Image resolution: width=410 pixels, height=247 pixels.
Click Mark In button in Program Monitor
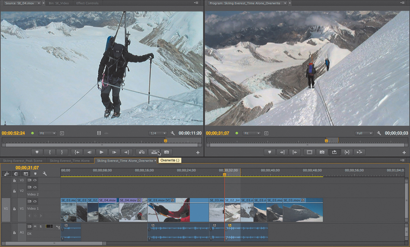point(282,152)
